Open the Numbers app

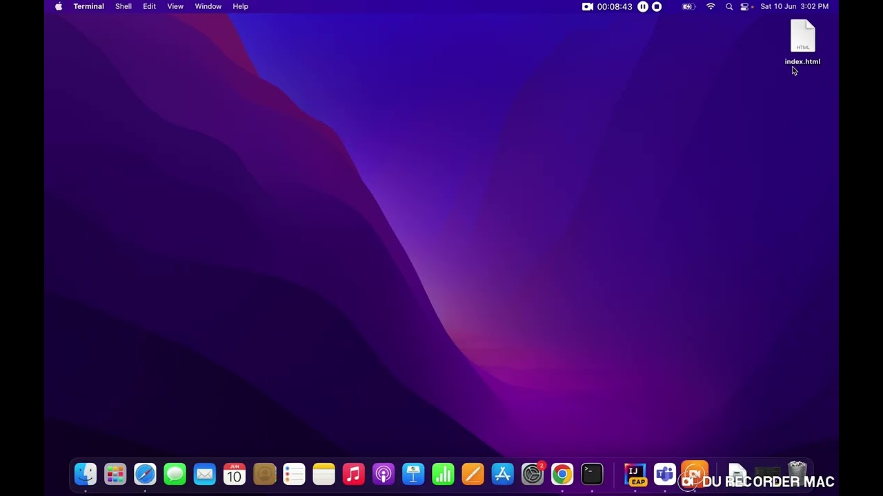(x=443, y=474)
